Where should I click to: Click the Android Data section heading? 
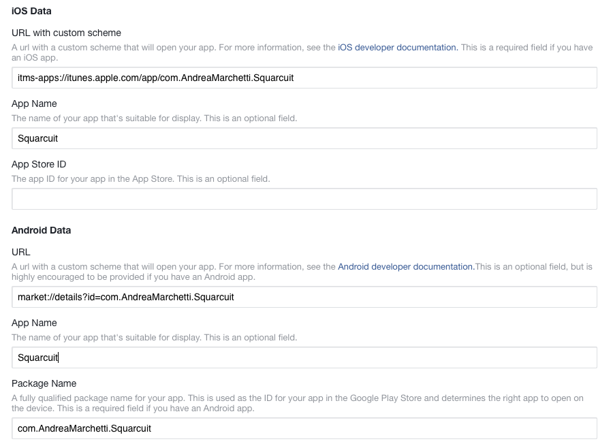pos(41,230)
